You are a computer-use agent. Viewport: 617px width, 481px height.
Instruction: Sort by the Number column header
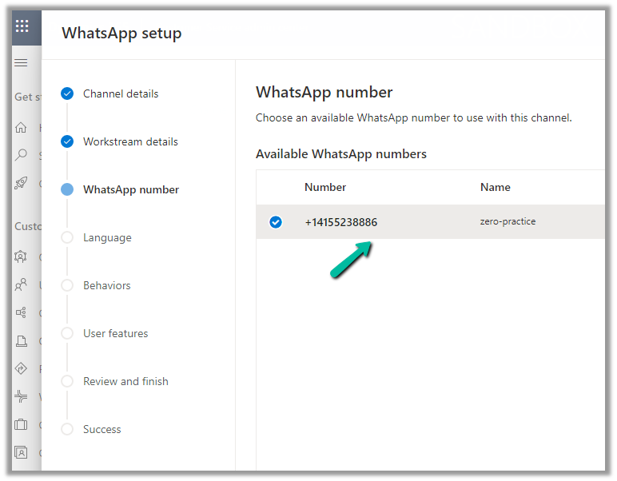[x=325, y=187]
